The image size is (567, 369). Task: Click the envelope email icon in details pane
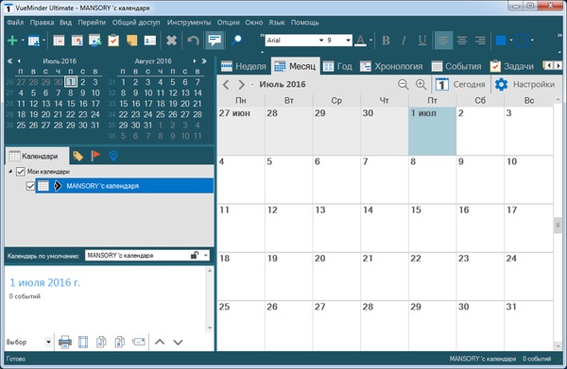click(x=138, y=342)
